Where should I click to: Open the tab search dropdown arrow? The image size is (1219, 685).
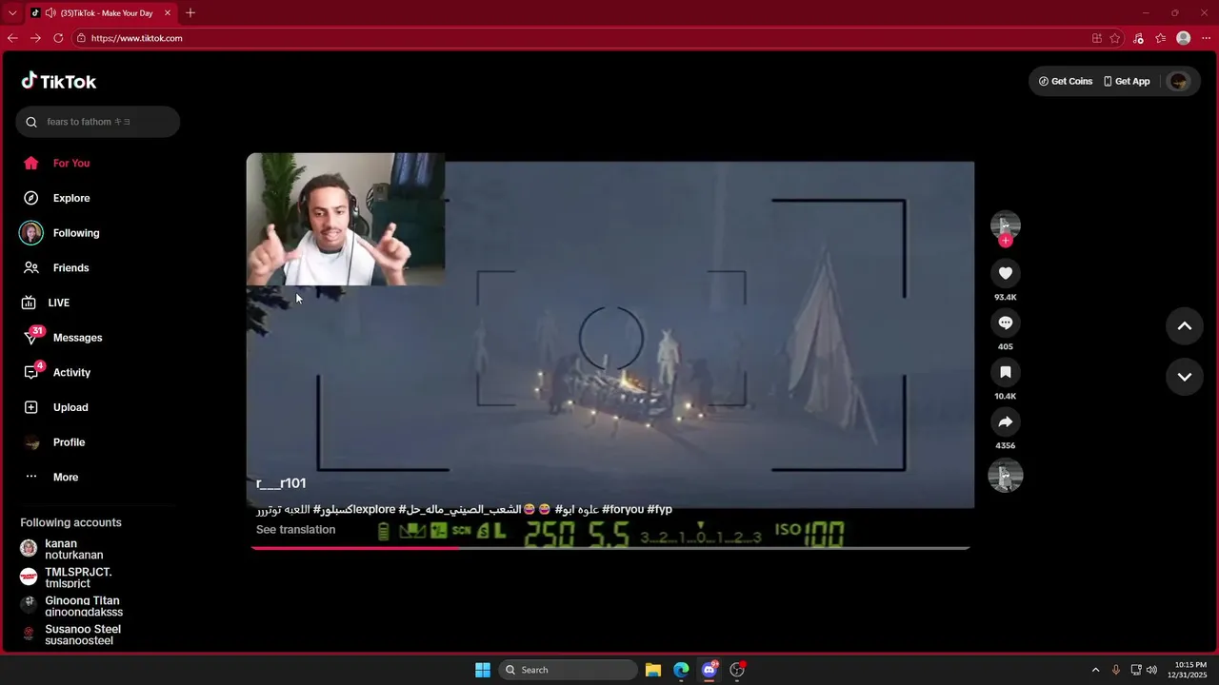[12, 13]
